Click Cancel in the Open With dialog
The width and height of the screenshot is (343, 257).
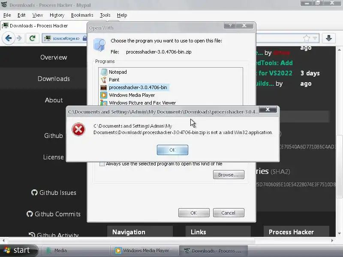(229, 212)
